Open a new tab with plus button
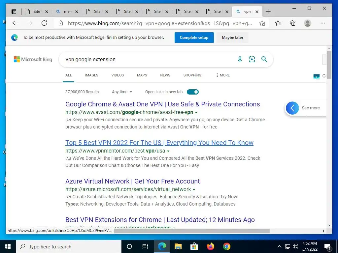Viewport: 338px width, 253px height. pyautogui.click(x=268, y=12)
